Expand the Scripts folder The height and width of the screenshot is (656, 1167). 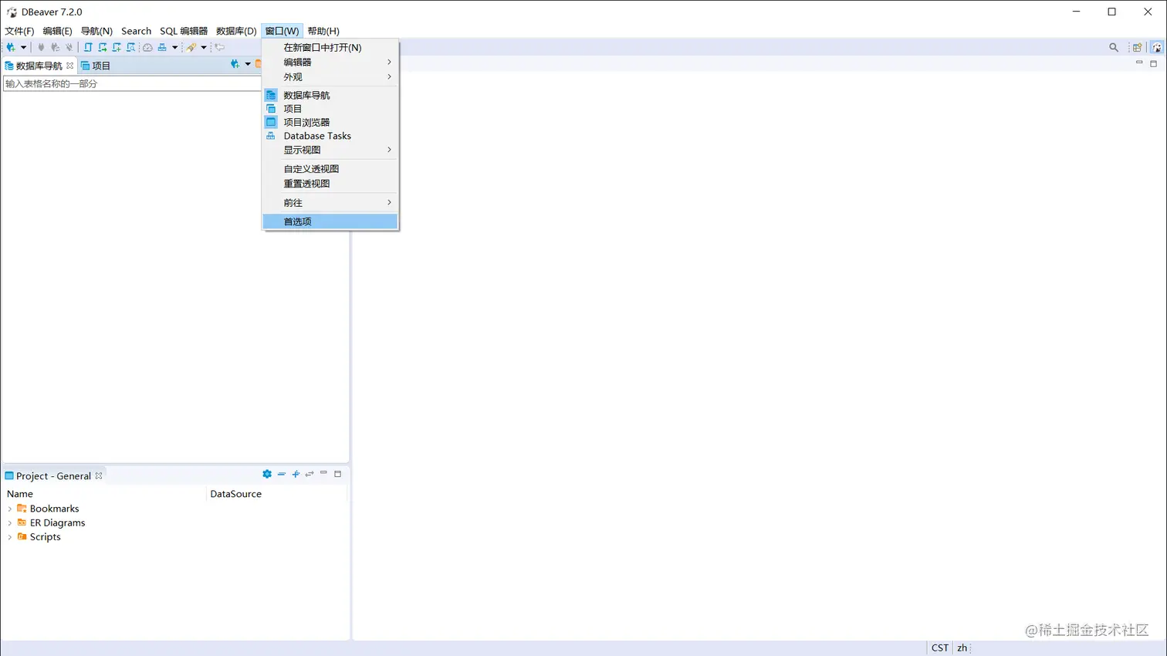[x=10, y=536]
